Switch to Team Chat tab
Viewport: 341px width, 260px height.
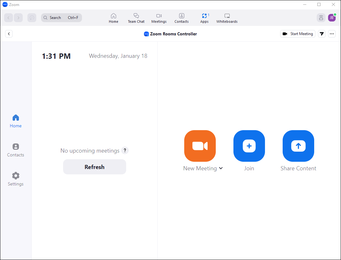coord(136,18)
